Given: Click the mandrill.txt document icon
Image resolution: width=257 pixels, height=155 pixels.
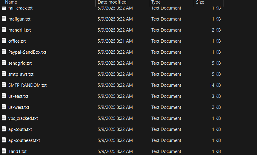Looking at the screenshot, I should tap(4, 30).
